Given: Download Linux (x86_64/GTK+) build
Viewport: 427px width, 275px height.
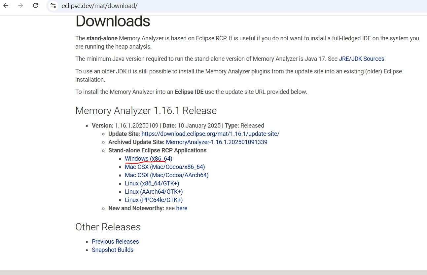Looking at the screenshot, I should tap(152, 183).
